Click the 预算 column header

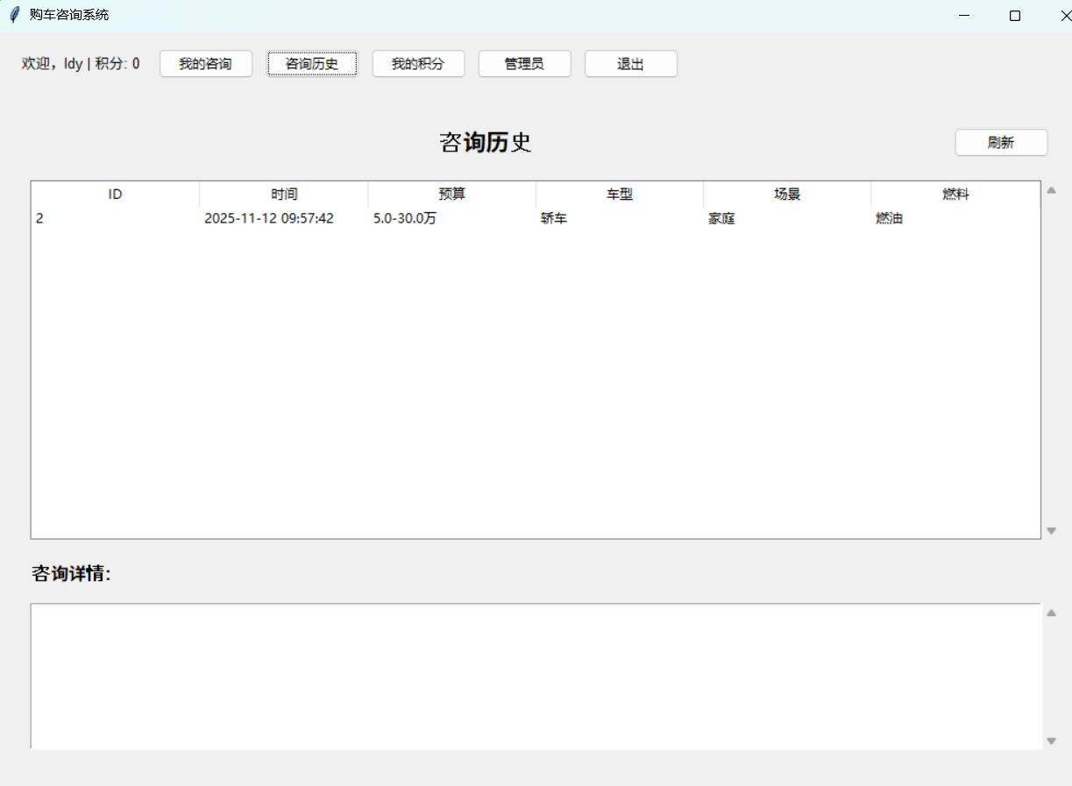(452, 195)
